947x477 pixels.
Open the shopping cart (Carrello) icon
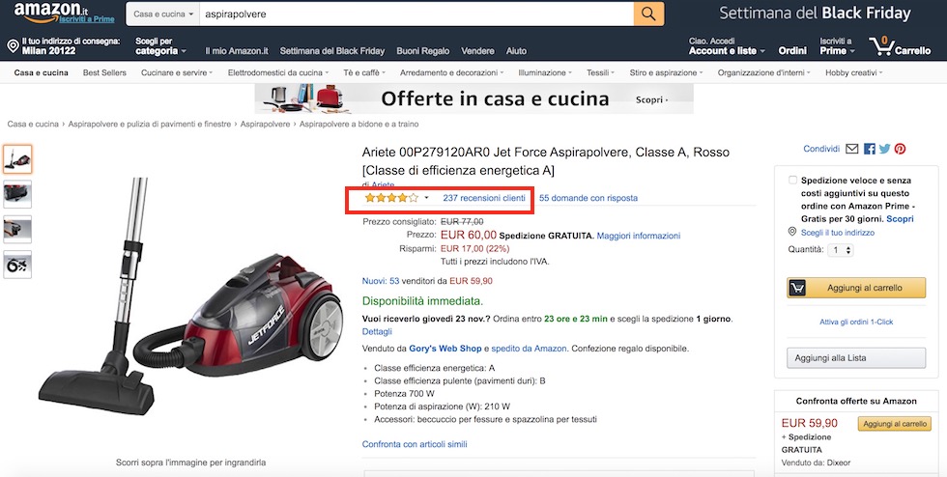pyautogui.click(x=881, y=45)
